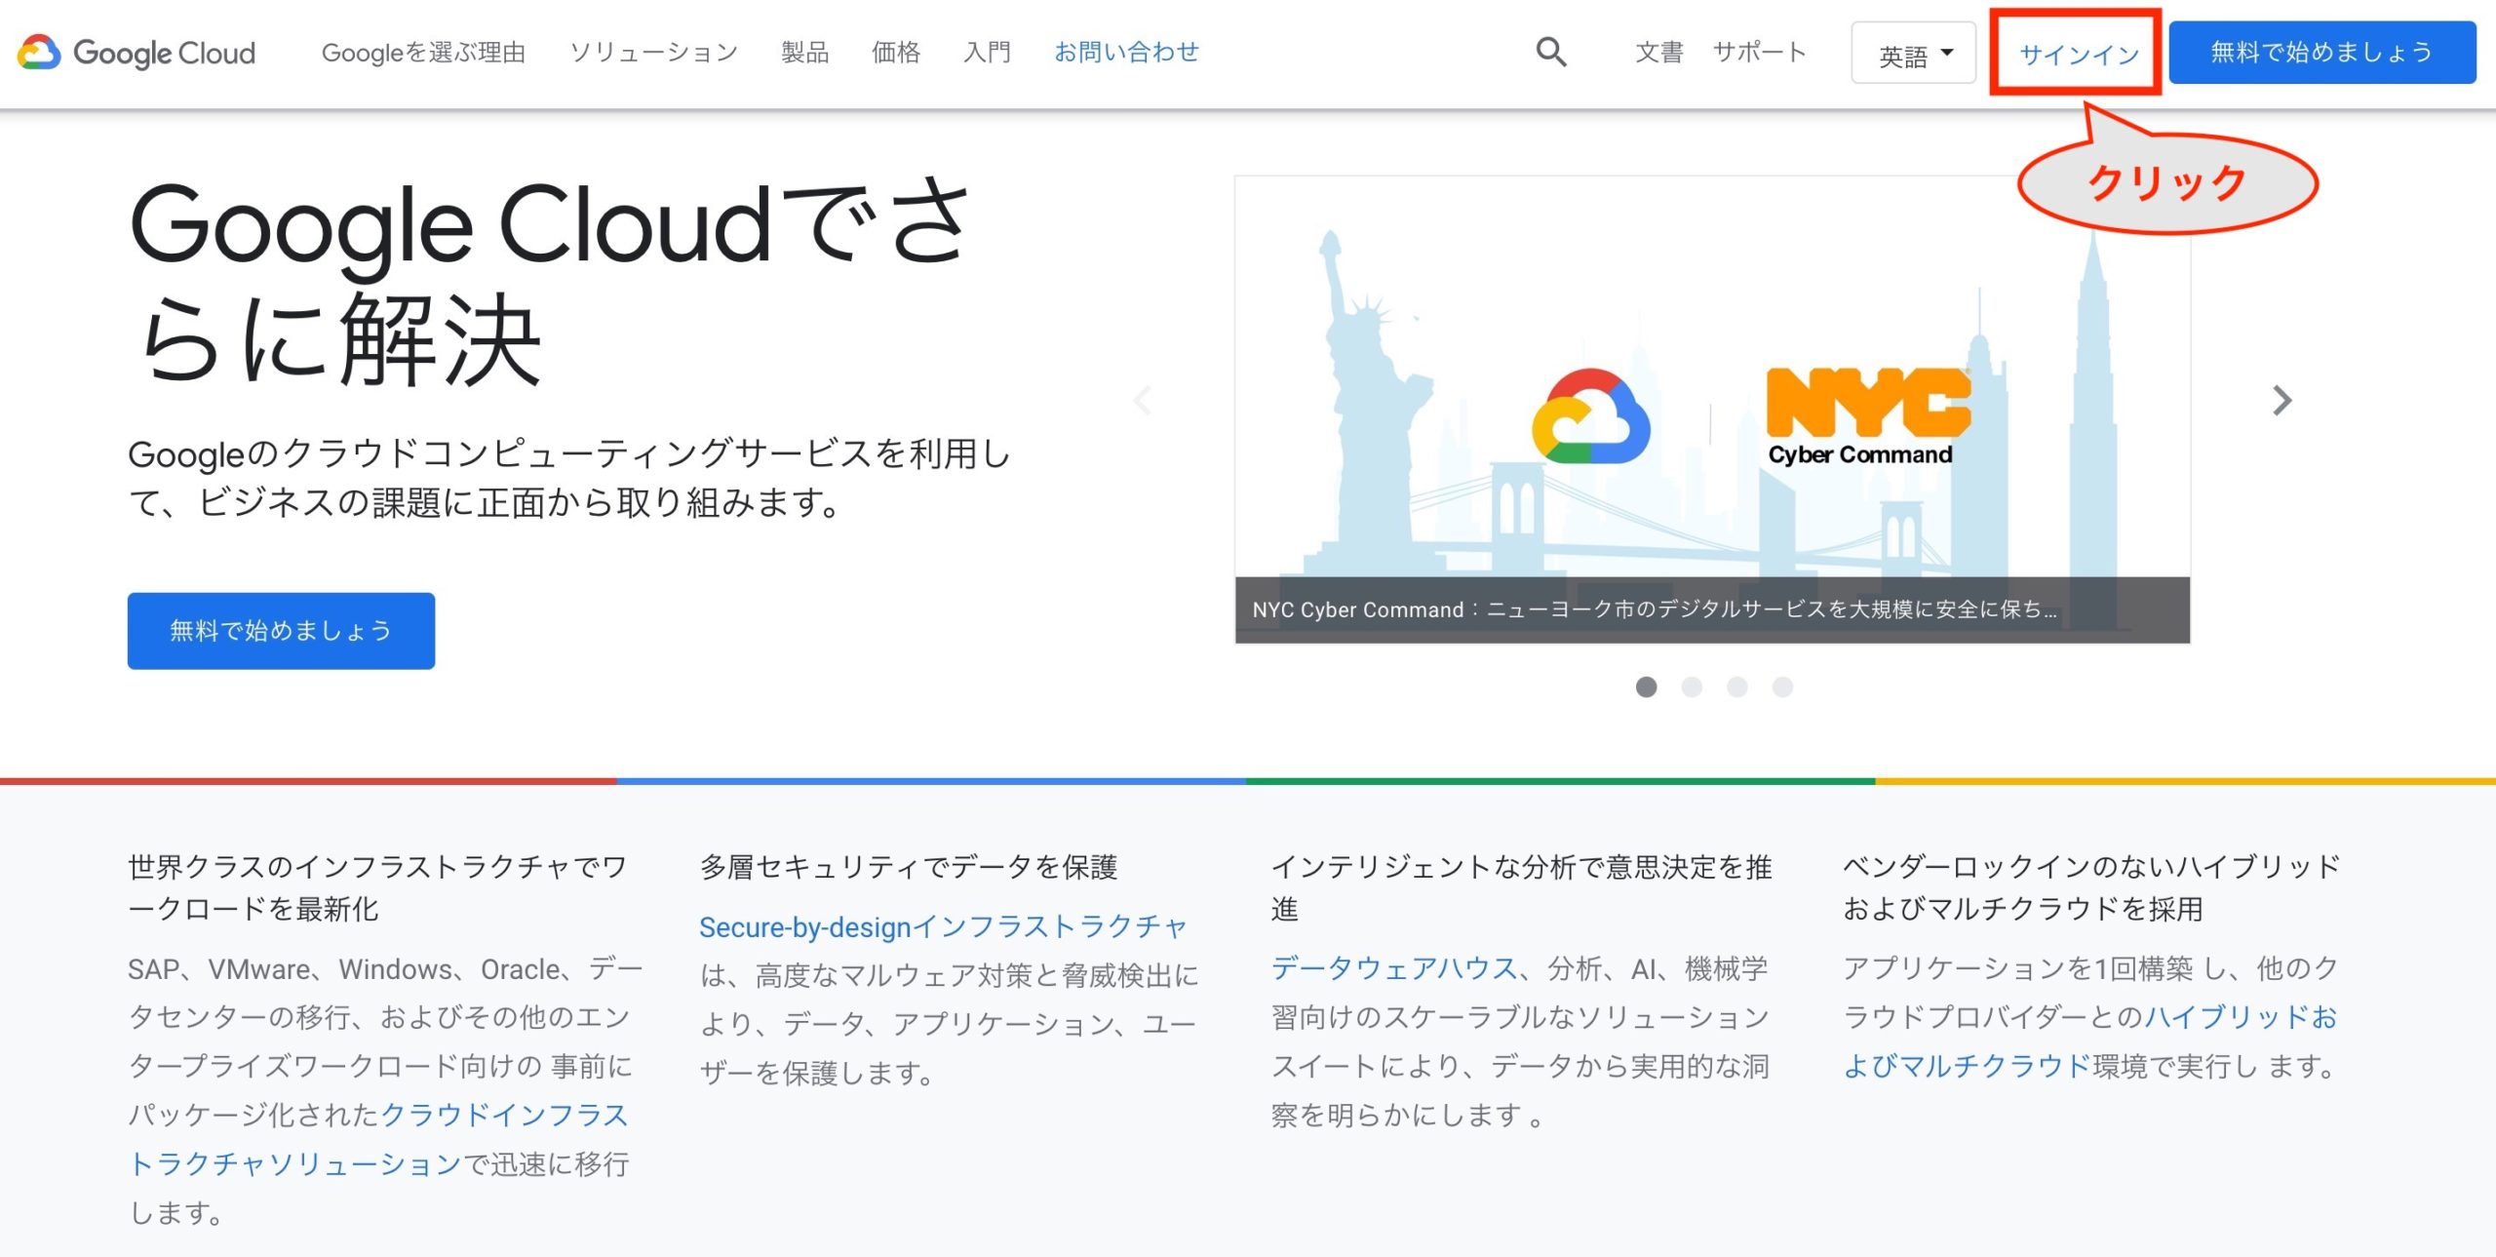Open the サポート link
The width and height of the screenshot is (2496, 1257).
[x=1760, y=53]
